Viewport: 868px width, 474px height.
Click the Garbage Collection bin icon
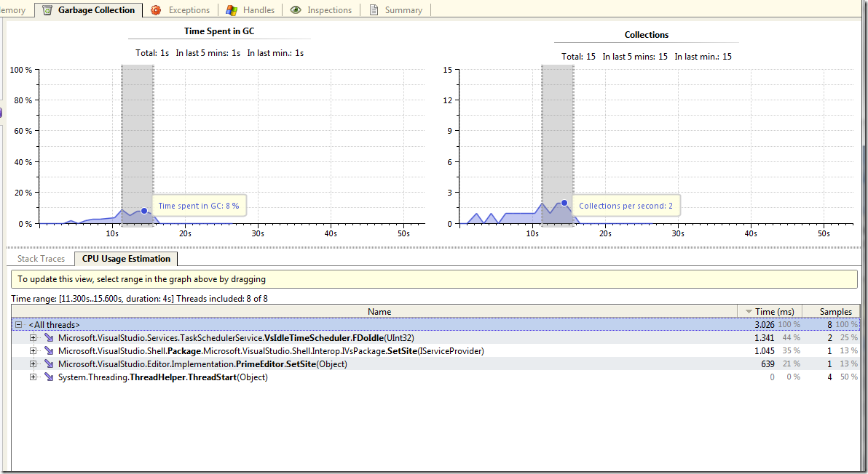point(47,10)
